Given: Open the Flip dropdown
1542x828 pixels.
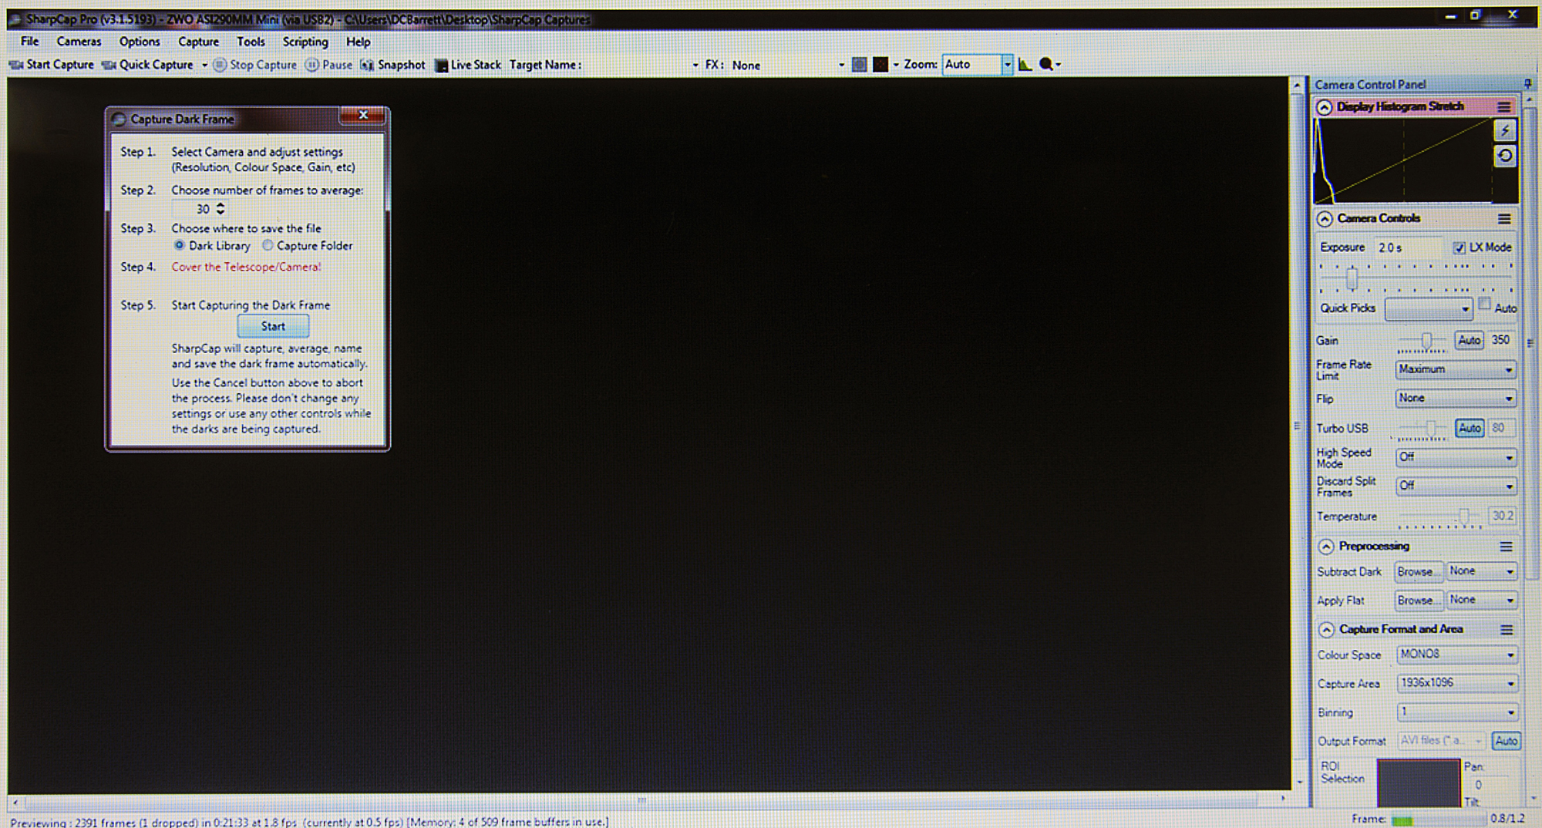Looking at the screenshot, I should coord(1456,399).
